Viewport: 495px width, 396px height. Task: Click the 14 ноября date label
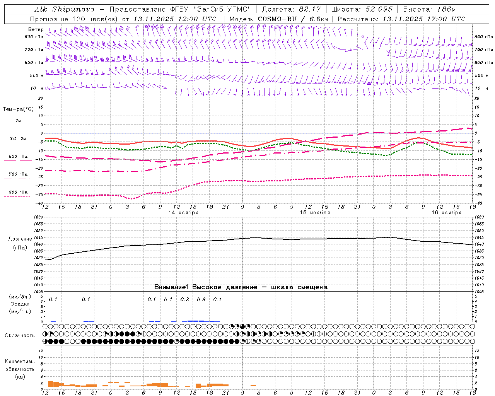(183, 213)
